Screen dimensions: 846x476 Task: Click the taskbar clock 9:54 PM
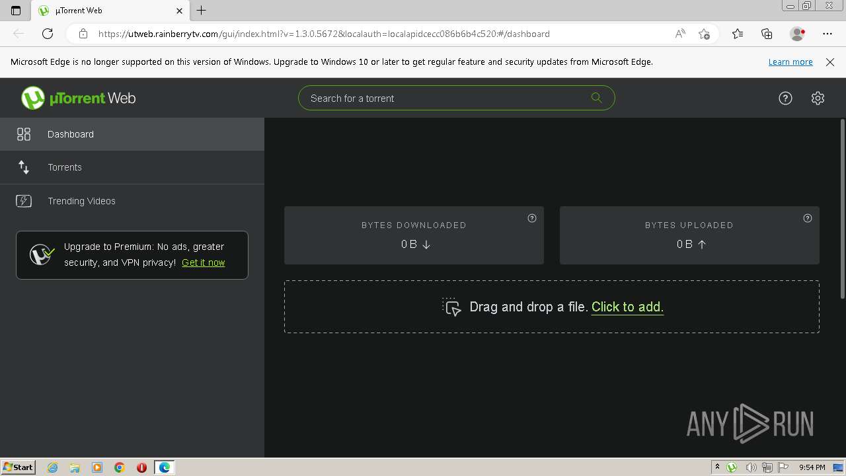812,467
